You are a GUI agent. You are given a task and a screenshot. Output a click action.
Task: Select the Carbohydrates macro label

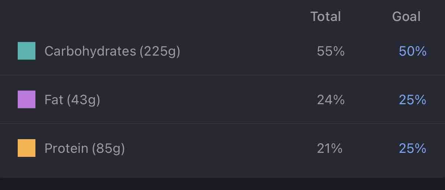click(x=112, y=51)
